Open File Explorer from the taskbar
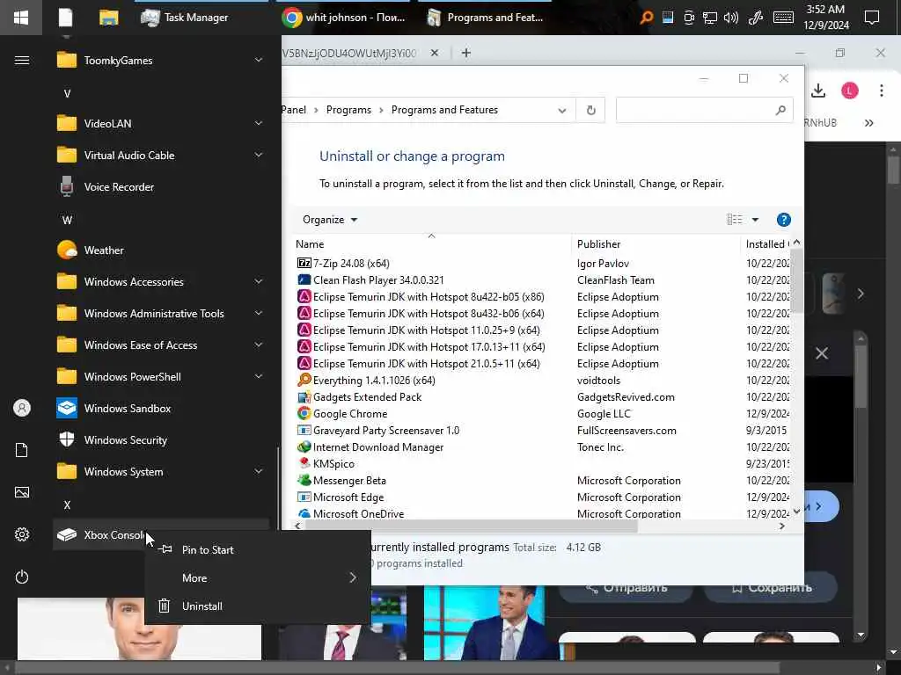This screenshot has width=901, height=675. click(x=108, y=18)
